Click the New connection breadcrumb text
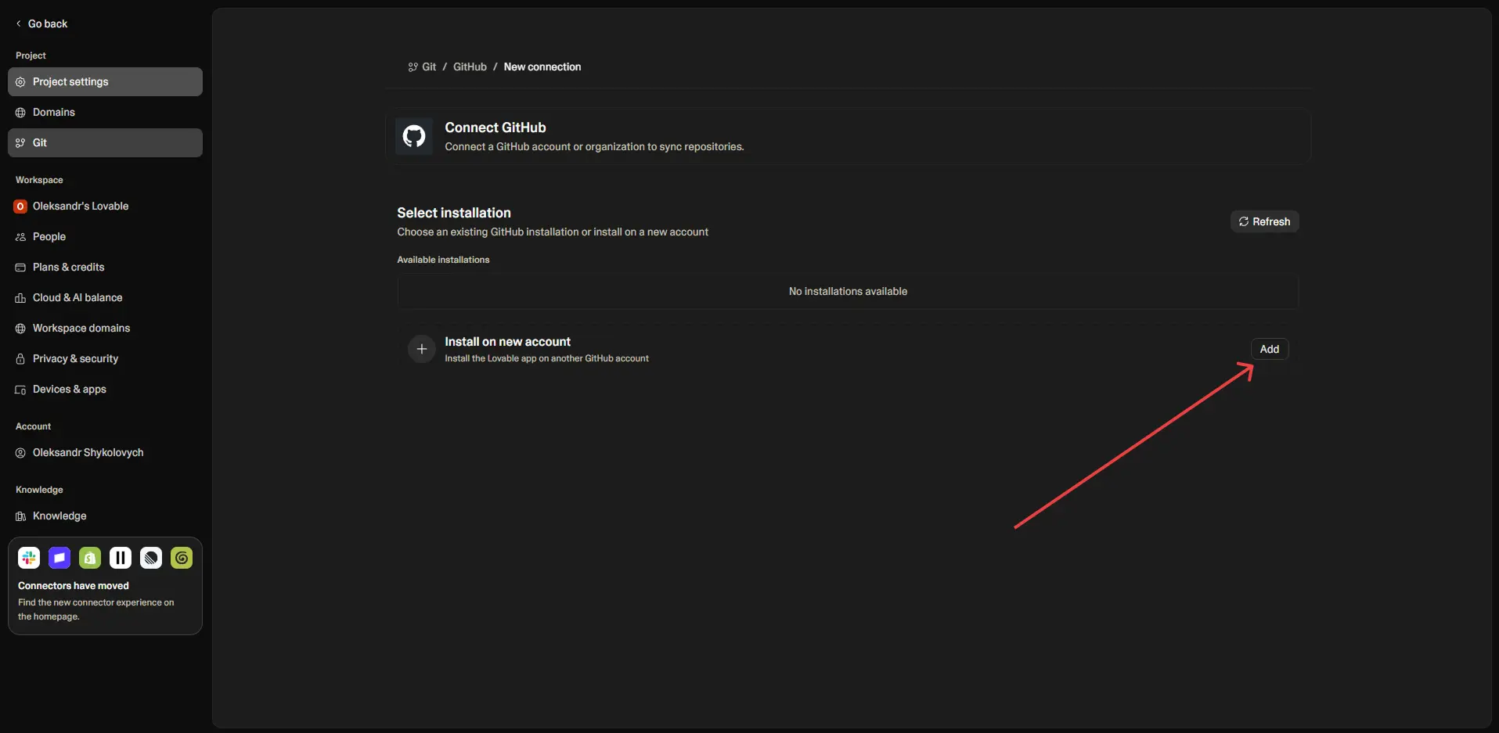The height and width of the screenshot is (733, 1499). pyautogui.click(x=542, y=66)
